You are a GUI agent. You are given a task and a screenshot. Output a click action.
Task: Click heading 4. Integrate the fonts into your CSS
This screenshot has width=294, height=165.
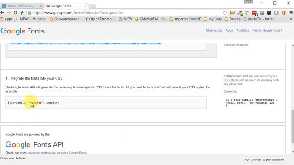click(x=34, y=78)
